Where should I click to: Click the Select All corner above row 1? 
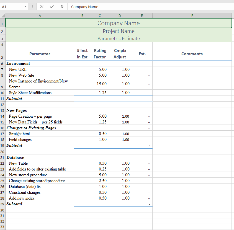2,15
